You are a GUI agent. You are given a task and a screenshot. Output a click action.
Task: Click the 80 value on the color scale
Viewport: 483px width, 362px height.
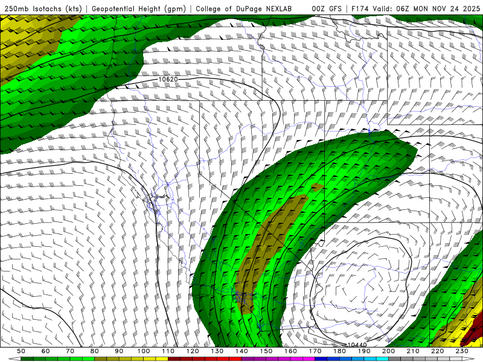(95, 351)
